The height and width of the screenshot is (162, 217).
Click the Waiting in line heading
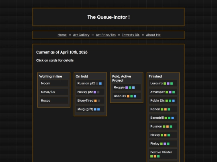pos(51,76)
